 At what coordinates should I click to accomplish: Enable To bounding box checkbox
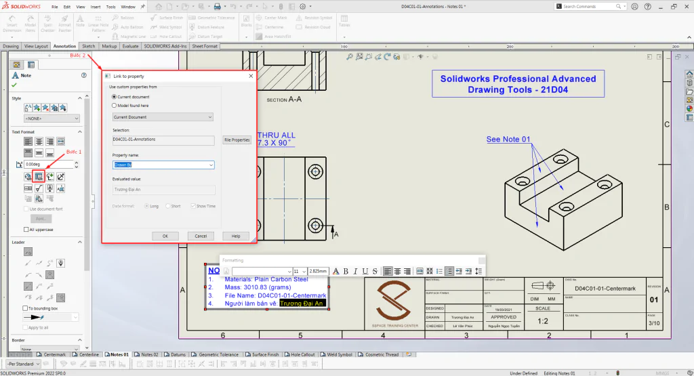click(25, 308)
